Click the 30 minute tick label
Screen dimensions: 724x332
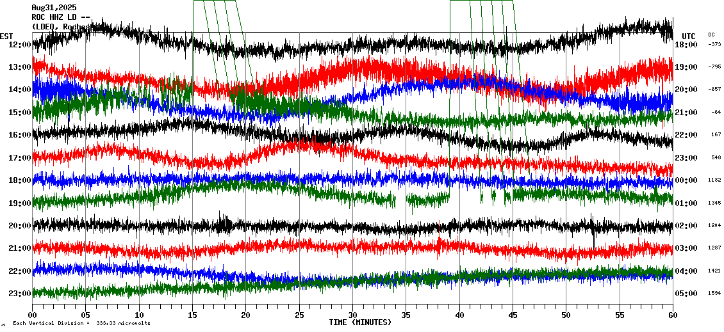tap(352, 315)
